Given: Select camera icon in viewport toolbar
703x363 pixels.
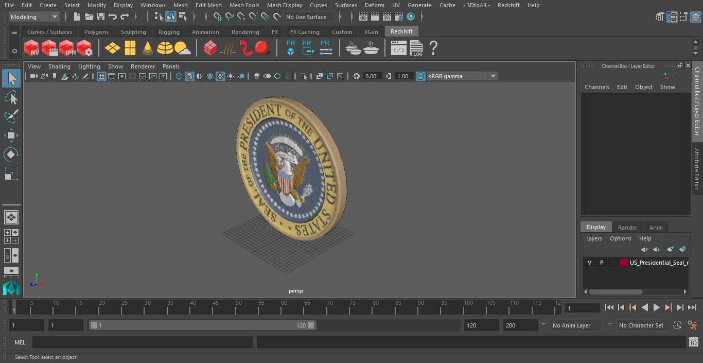Looking at the screenshot, I should click(x=34, y=76).
